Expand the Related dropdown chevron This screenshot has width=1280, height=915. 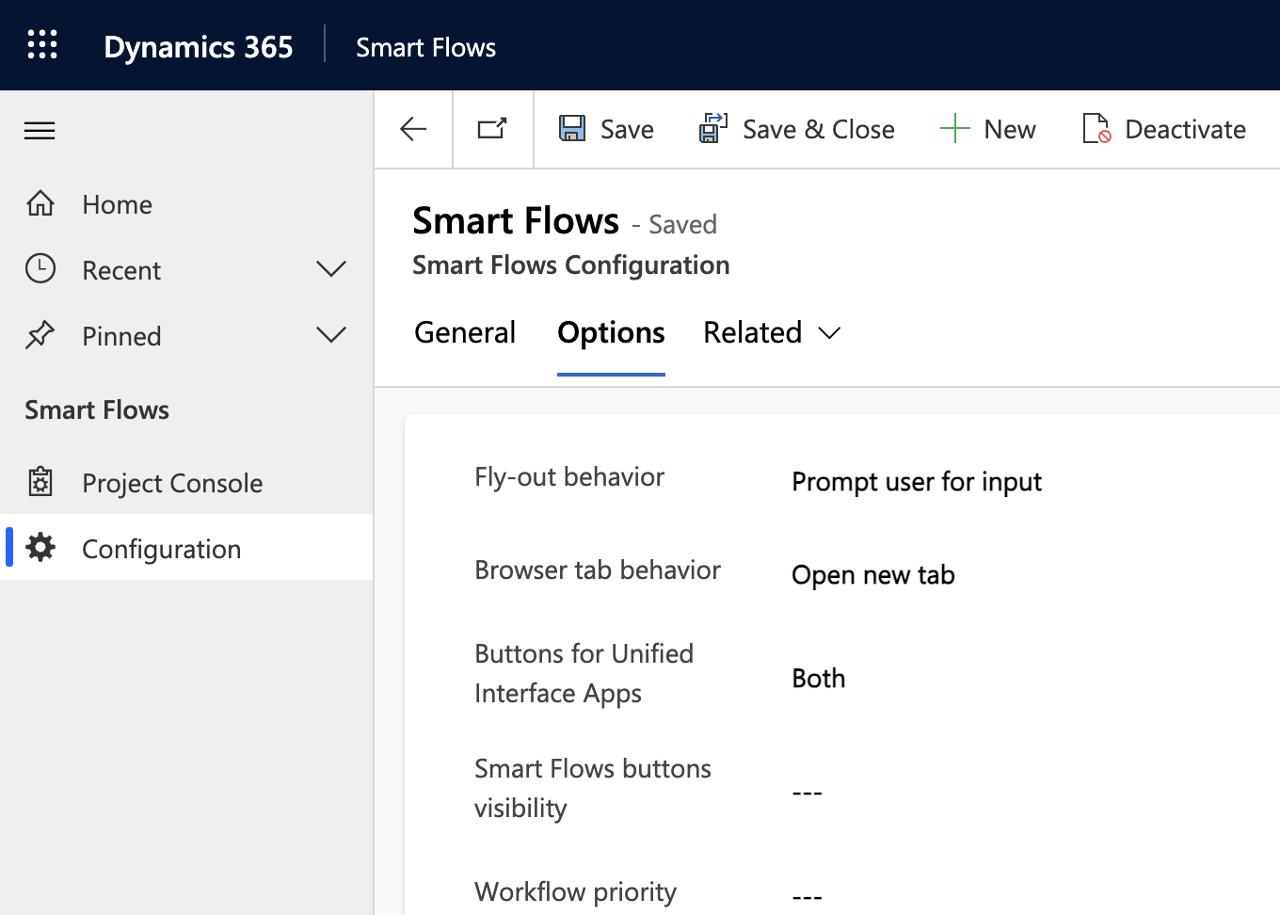[829, 333]
